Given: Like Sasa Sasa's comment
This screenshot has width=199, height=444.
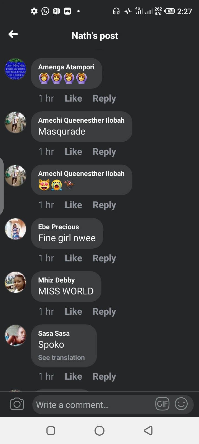Looking at the screenshot, I should 74,376.
